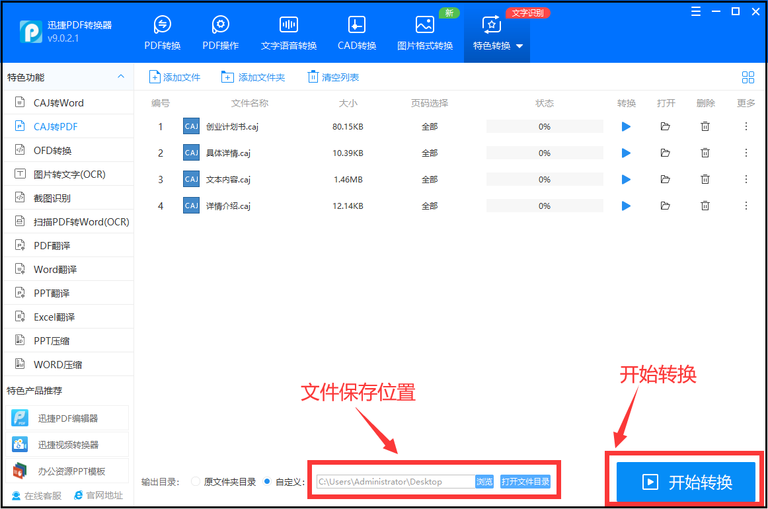Open PPT翻译 feature

[69, 294]
